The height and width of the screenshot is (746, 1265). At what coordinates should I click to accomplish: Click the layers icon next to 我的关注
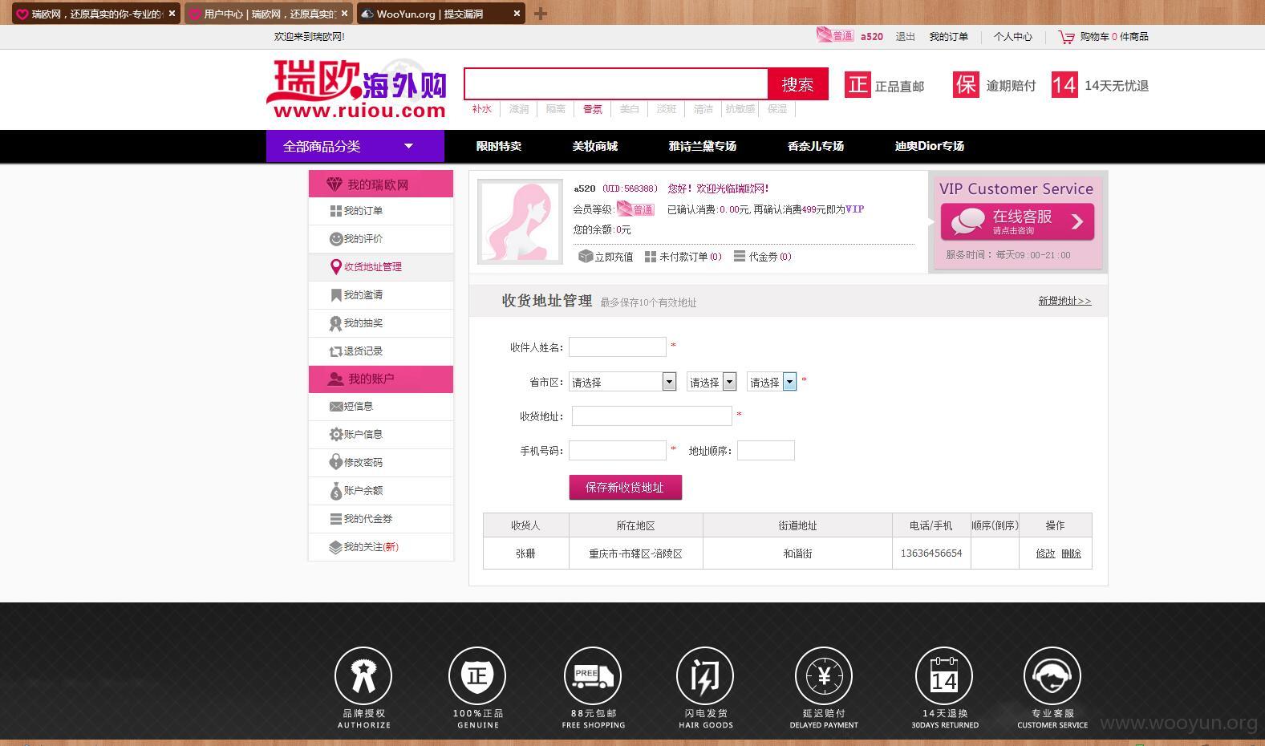click(x=336, y=547)
